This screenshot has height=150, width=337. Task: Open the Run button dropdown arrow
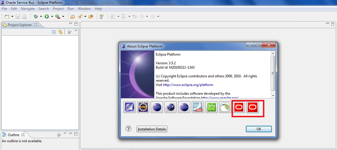[x=52, y=16]
